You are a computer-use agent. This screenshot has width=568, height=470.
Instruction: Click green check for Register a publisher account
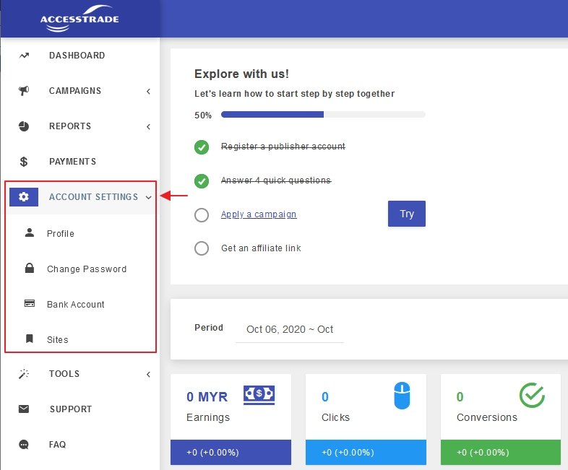[202, 147]
